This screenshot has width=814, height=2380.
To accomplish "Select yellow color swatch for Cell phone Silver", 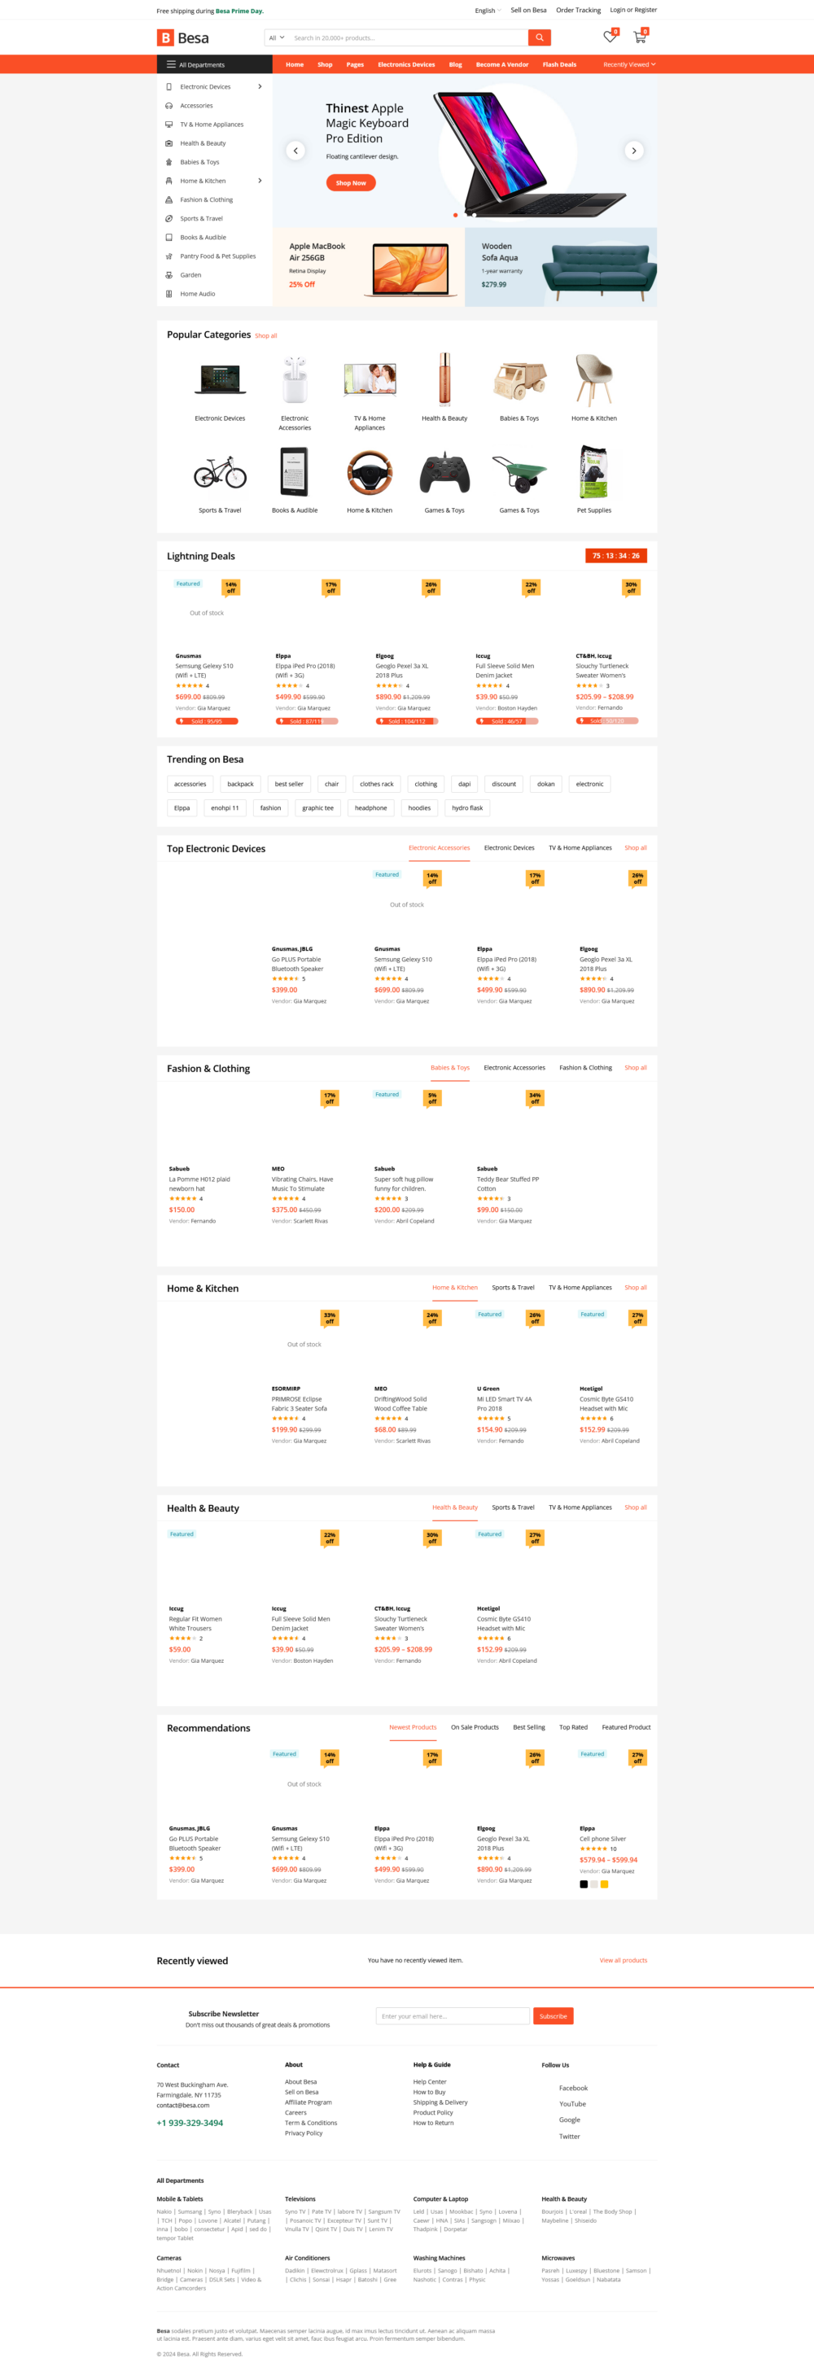I will coord(604,1883).
